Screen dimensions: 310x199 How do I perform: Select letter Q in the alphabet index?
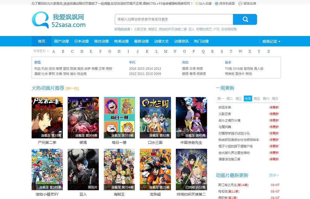tap(203, 51)
